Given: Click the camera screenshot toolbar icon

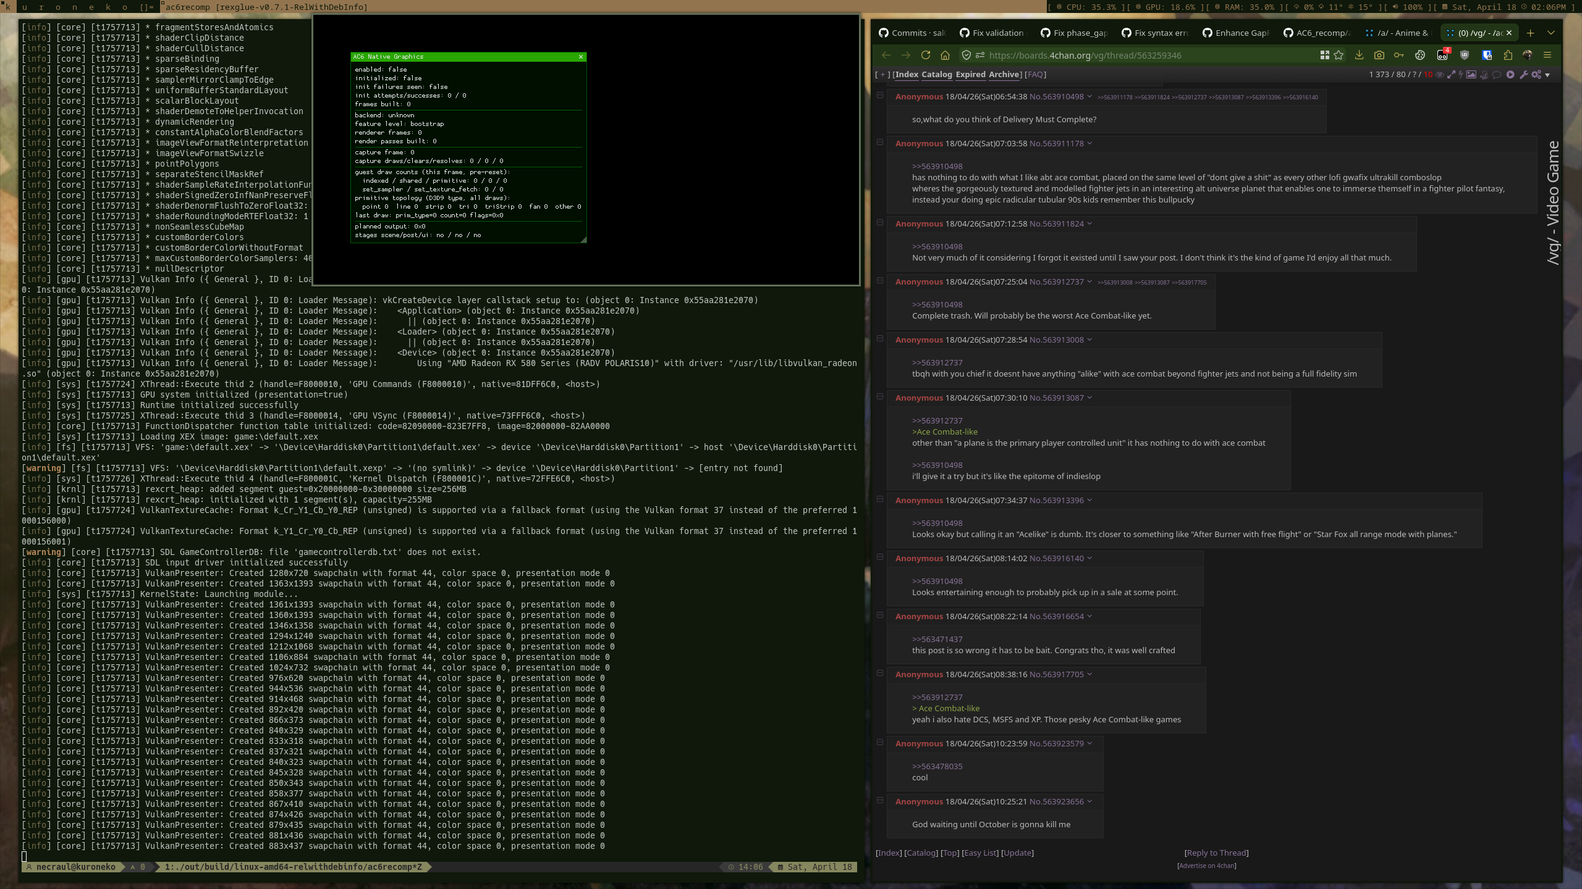Looking at the screenshot, I should coord(1379,55).
